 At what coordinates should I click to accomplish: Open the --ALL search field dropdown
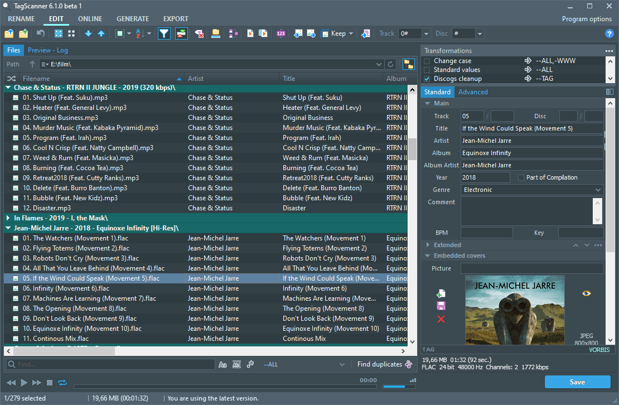click(342, 364)
